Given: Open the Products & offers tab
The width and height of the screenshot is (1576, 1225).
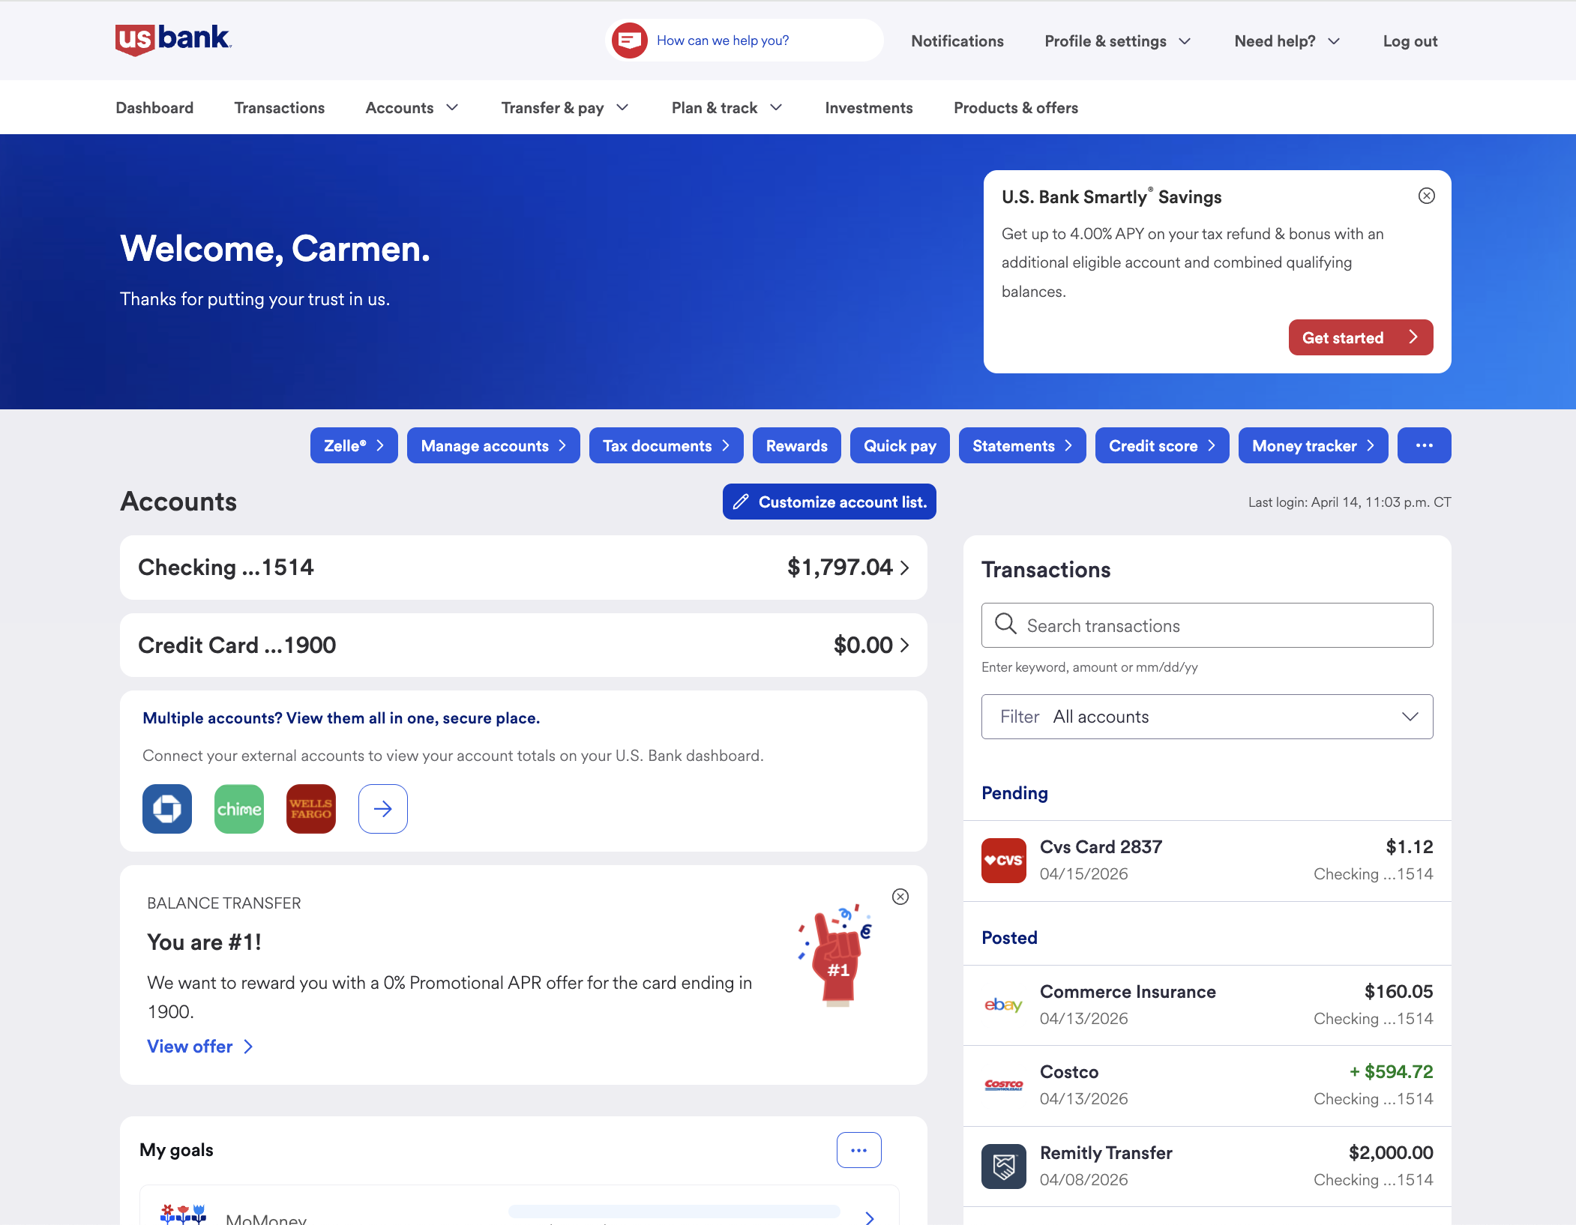Looking at the screenshot, I should pyautogui.click(x=1015, y=108).
